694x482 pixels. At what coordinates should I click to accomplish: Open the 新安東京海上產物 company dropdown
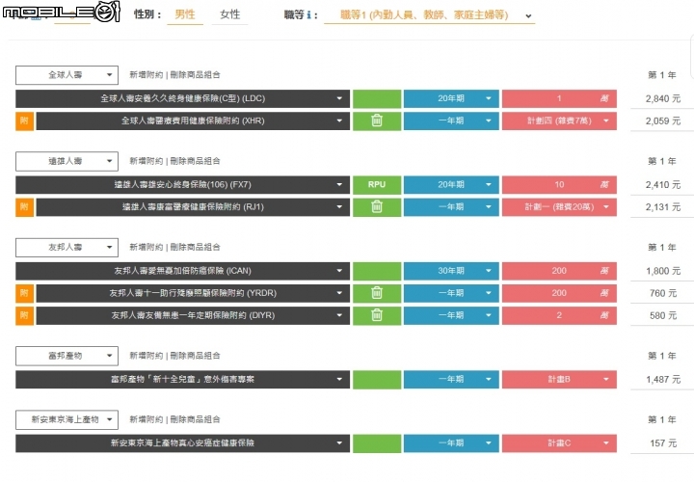[x=67, y=419]
